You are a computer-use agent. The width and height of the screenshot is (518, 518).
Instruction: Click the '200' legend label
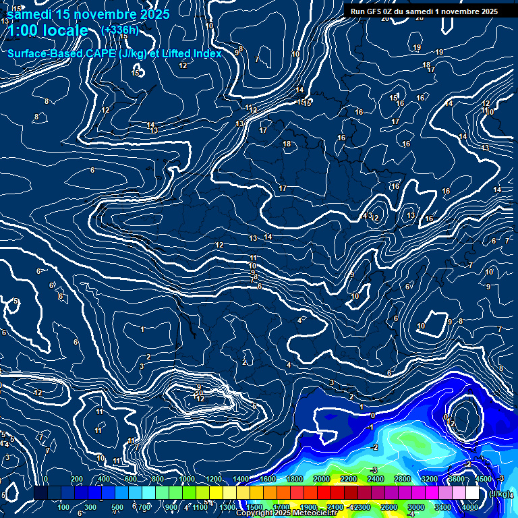77,479
